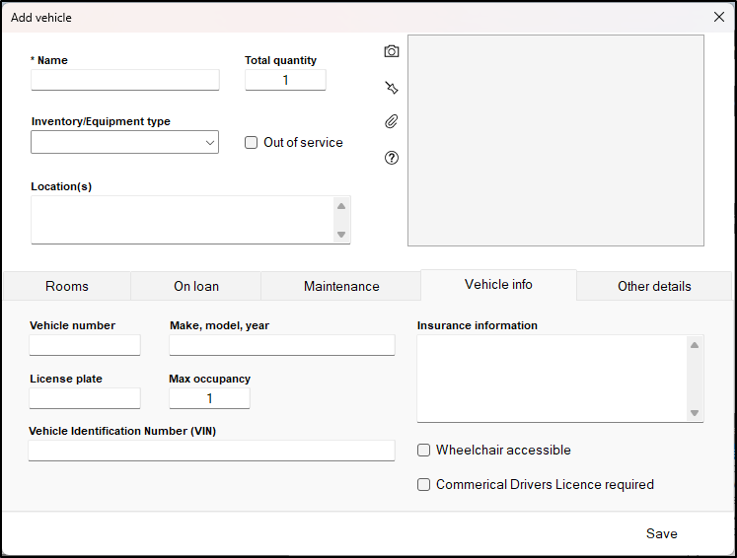Image resolution: width=737 pixels, height=558 pixels.
Task: Open the Maintenance tab
Action: point(341,287)
